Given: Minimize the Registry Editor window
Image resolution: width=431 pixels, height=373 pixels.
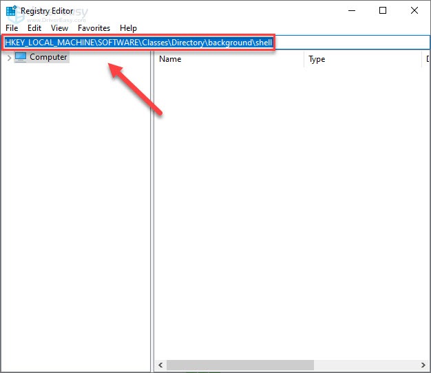Looking at the screenshot, I should point(352,11).
